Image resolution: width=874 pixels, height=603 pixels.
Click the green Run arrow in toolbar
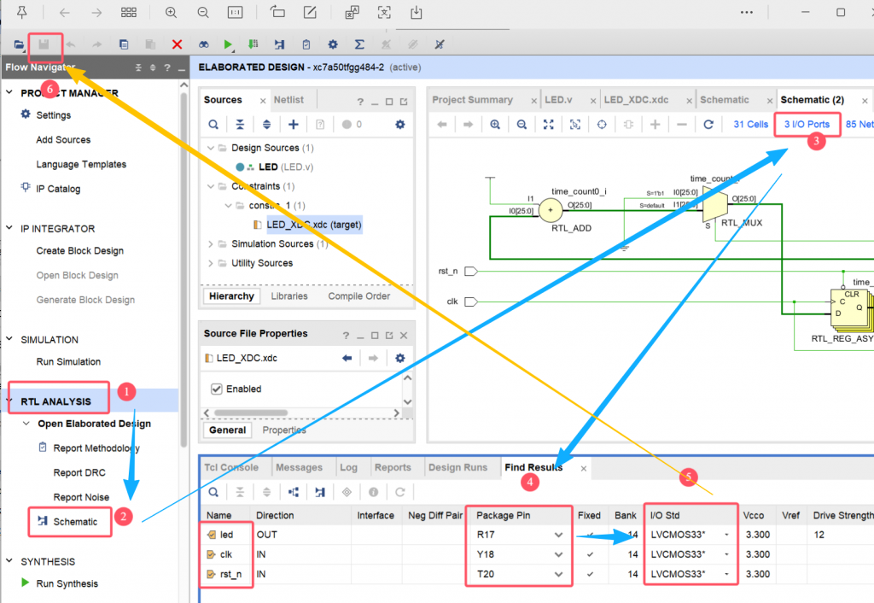228,44
